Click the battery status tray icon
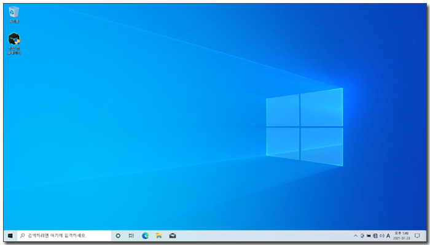The height and width of the screenshot is (245, 430). (369, 236)
